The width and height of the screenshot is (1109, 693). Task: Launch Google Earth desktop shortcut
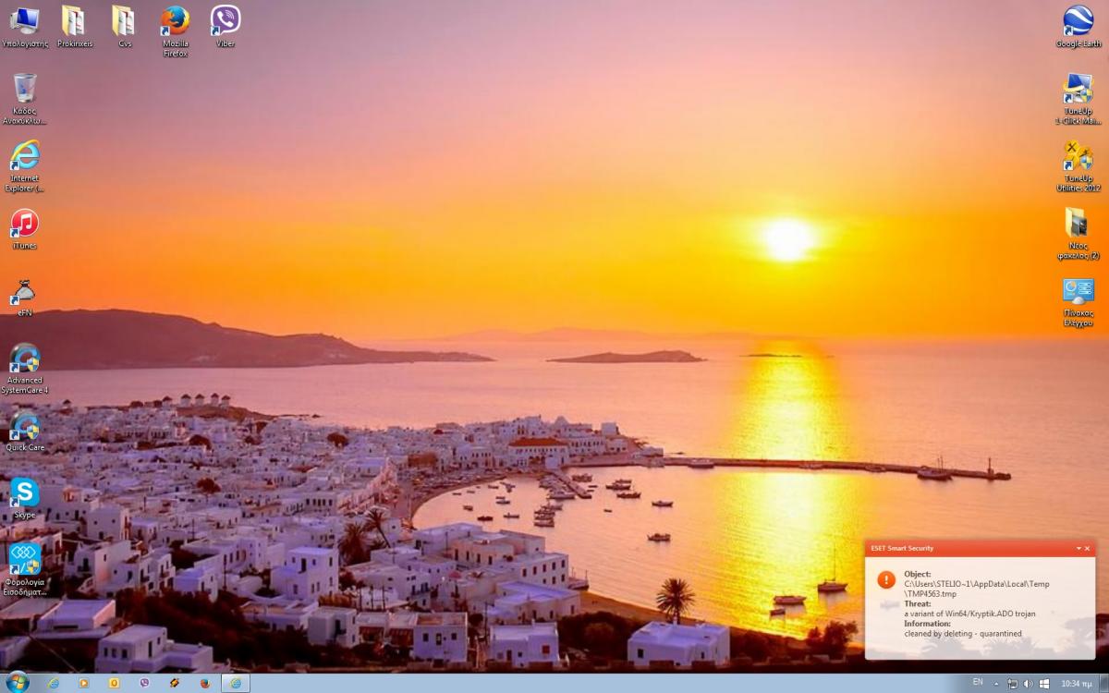pyautogui.click(x=1079, y=27)
